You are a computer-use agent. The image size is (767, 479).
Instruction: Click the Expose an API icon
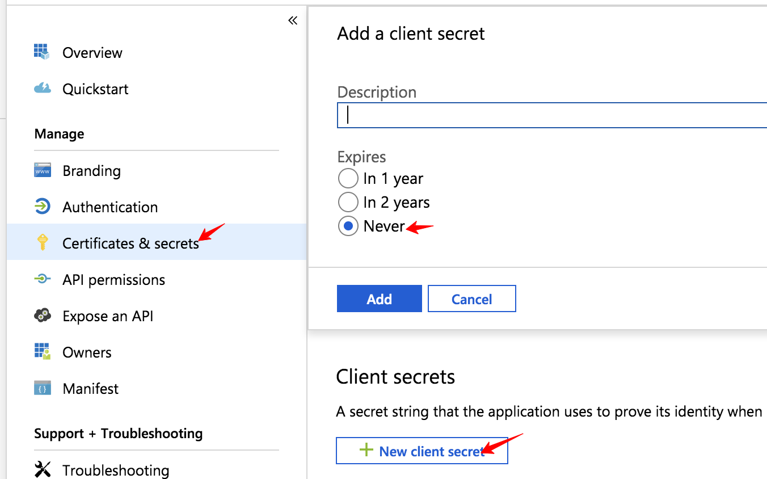click(42, 316)
